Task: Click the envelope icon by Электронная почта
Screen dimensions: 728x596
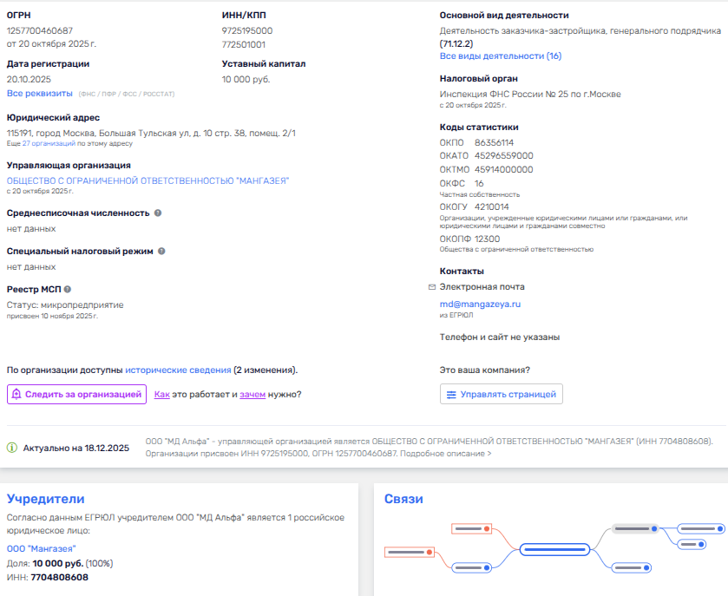Action: [431, 286]
